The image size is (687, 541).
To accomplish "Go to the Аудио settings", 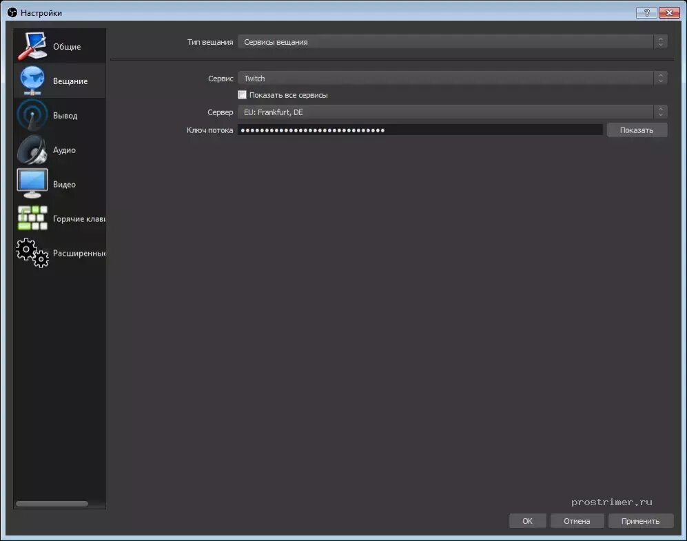I will tap(59, 150).
